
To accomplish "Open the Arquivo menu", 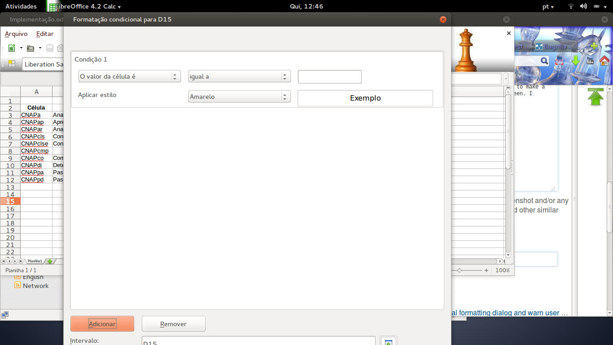I will coord(16,34).
